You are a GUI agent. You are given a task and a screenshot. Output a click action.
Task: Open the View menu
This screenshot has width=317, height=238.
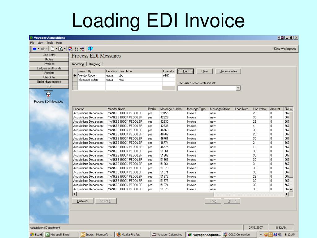pos(41,43)
